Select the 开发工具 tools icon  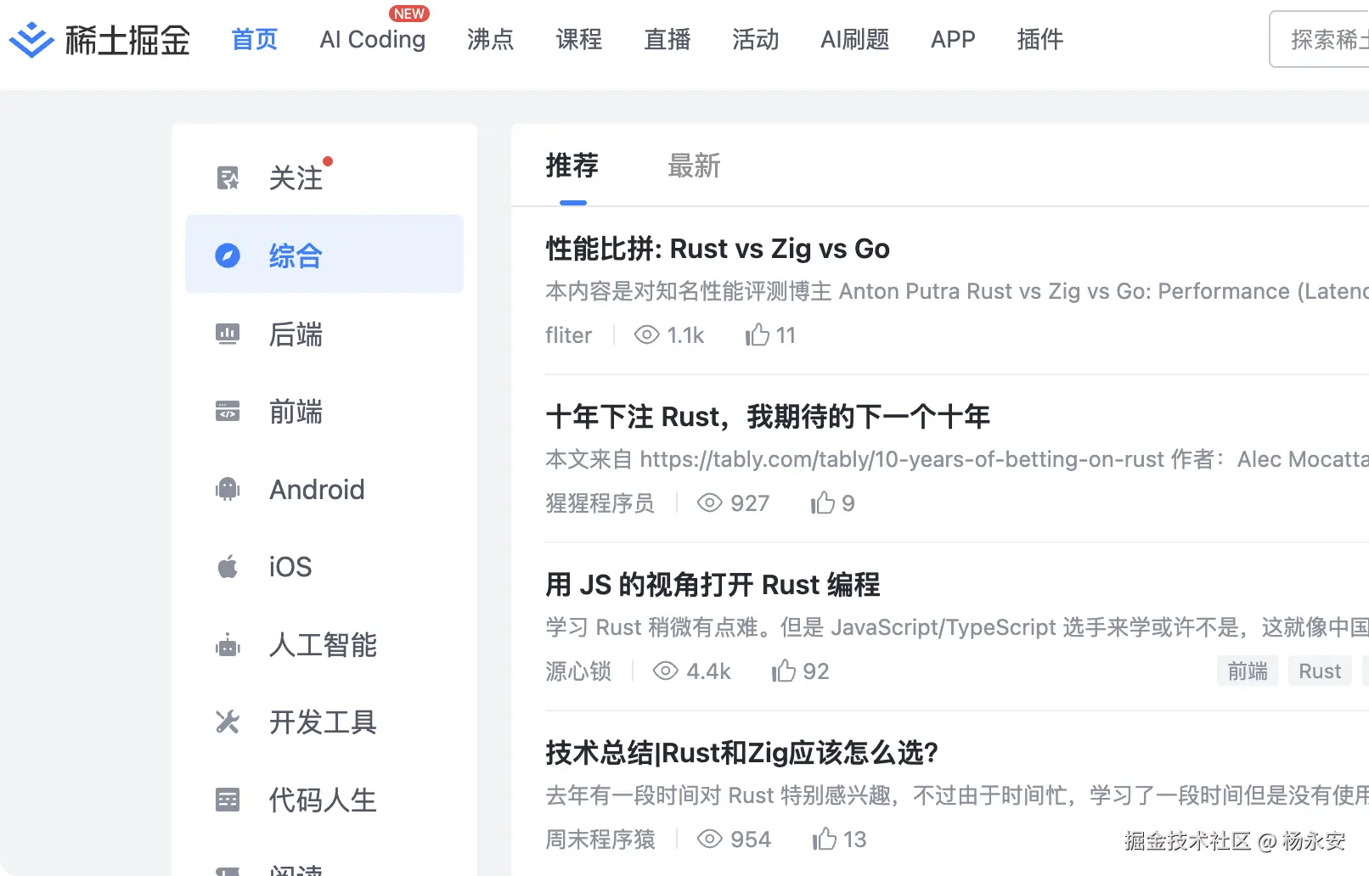click(227, 722)
